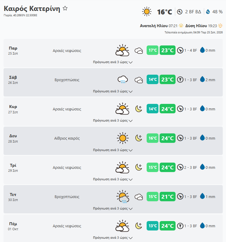Expand 3-hour forecast for Παρ 25 Σεπ
Viewport: 226px width, 242px height.
[x=113, y=62]
